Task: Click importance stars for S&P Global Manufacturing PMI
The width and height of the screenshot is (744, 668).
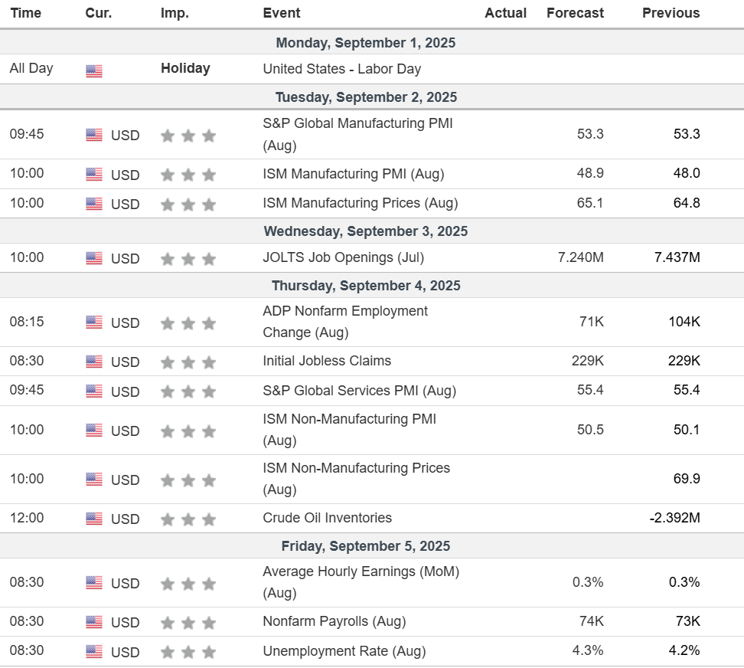Action: tap(188, 136)
